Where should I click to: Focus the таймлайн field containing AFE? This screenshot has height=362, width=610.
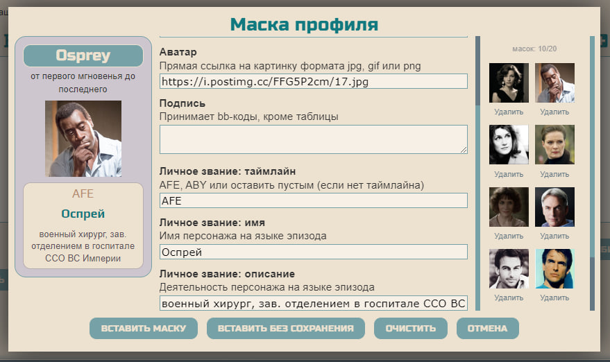coord(314,200)
